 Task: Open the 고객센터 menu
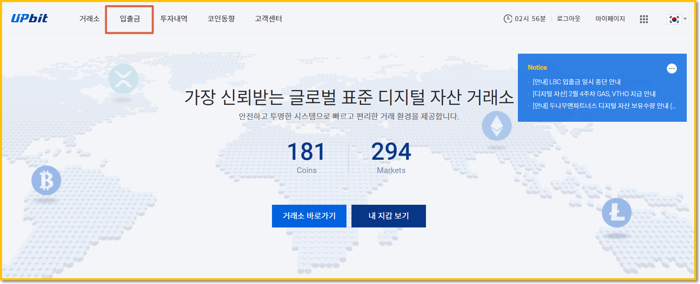pos(268,19)
